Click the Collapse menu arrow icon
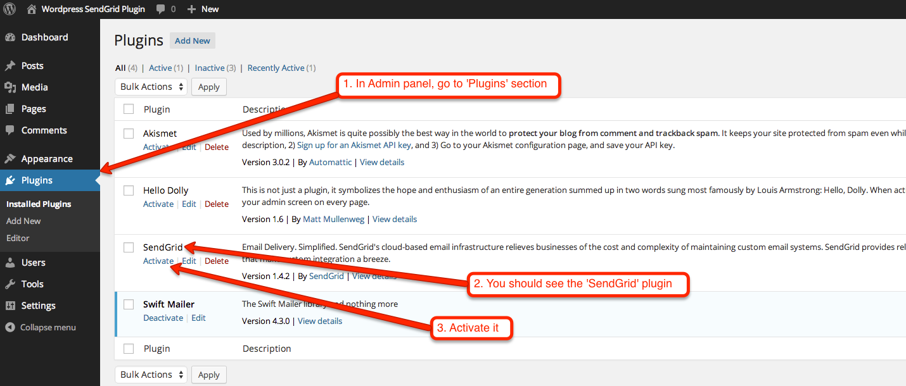 [10, 327]
